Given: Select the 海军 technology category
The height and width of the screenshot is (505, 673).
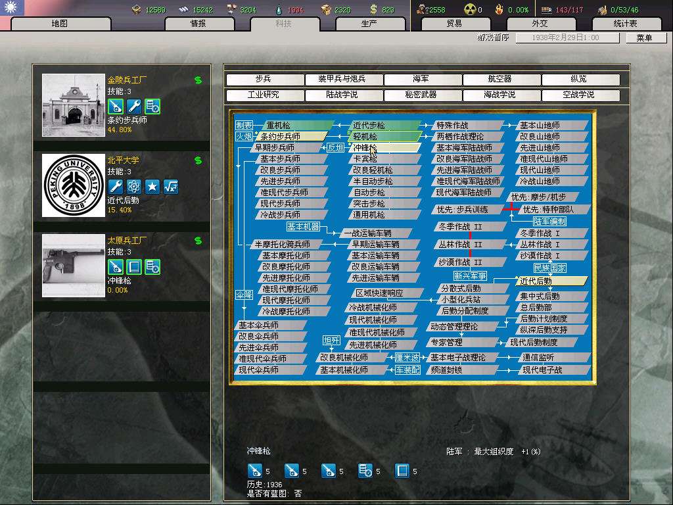Looking at the screenshot, I should 421,79.
